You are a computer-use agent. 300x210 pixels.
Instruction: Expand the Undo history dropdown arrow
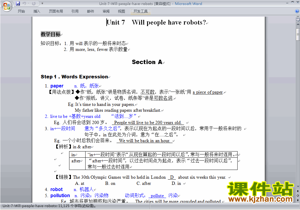point(28,4)
